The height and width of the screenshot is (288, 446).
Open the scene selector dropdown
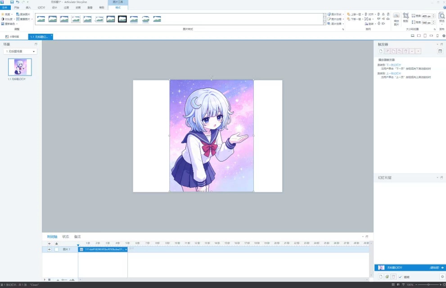click(x=20, y=51)
